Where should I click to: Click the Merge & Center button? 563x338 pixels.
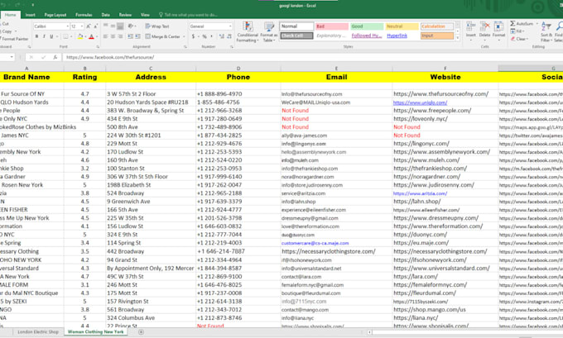point(162,36)
